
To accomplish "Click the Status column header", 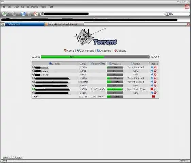I will click(136, 64).
